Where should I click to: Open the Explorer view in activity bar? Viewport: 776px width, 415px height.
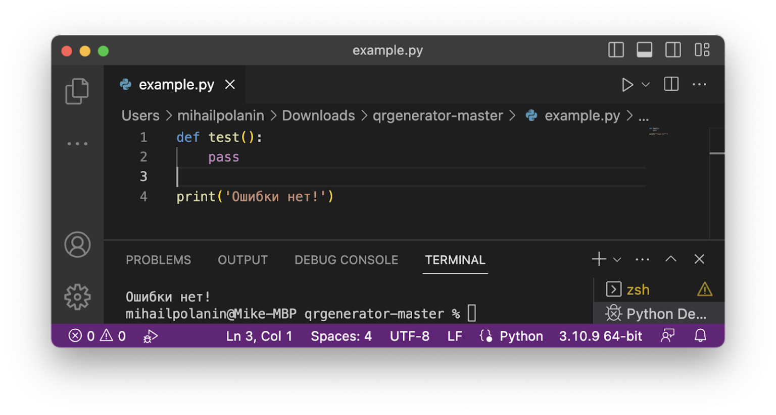pos(77,91)
